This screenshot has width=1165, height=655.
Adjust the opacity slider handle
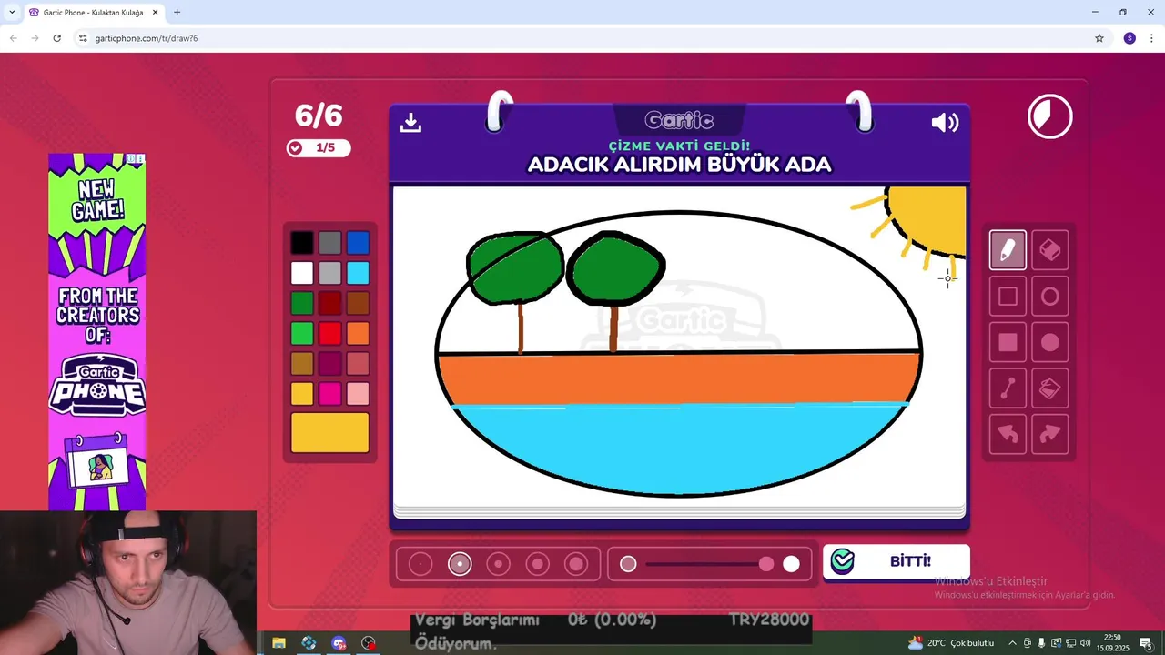tap(766, 564)
